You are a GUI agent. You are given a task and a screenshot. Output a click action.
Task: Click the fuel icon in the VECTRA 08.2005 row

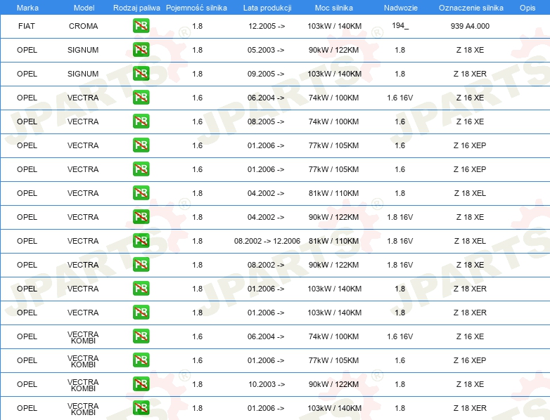tap(141, 122)
